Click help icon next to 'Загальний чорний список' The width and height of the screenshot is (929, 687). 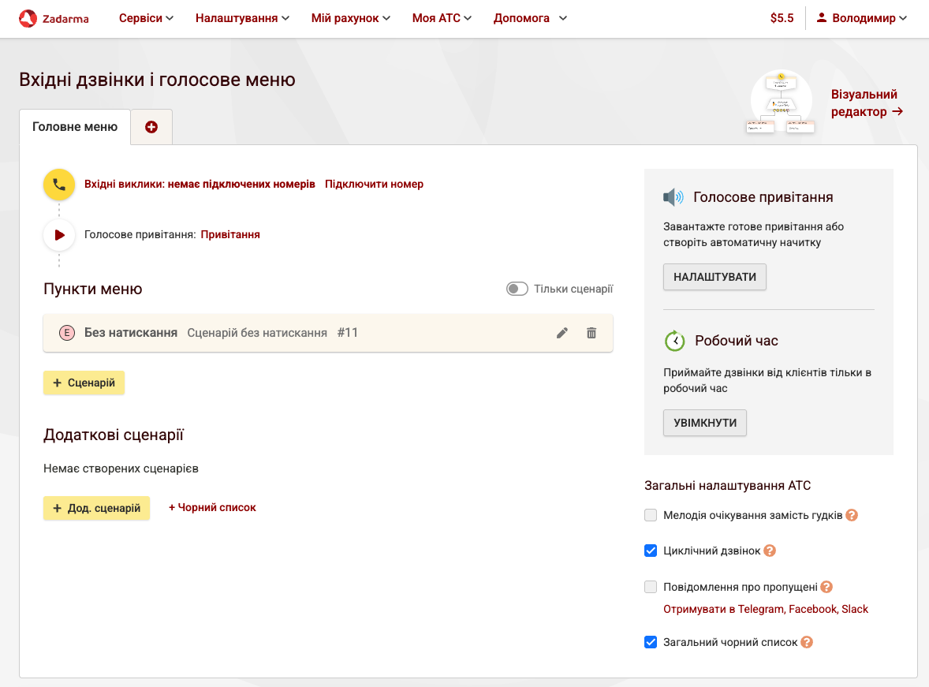tap(807, 642)
